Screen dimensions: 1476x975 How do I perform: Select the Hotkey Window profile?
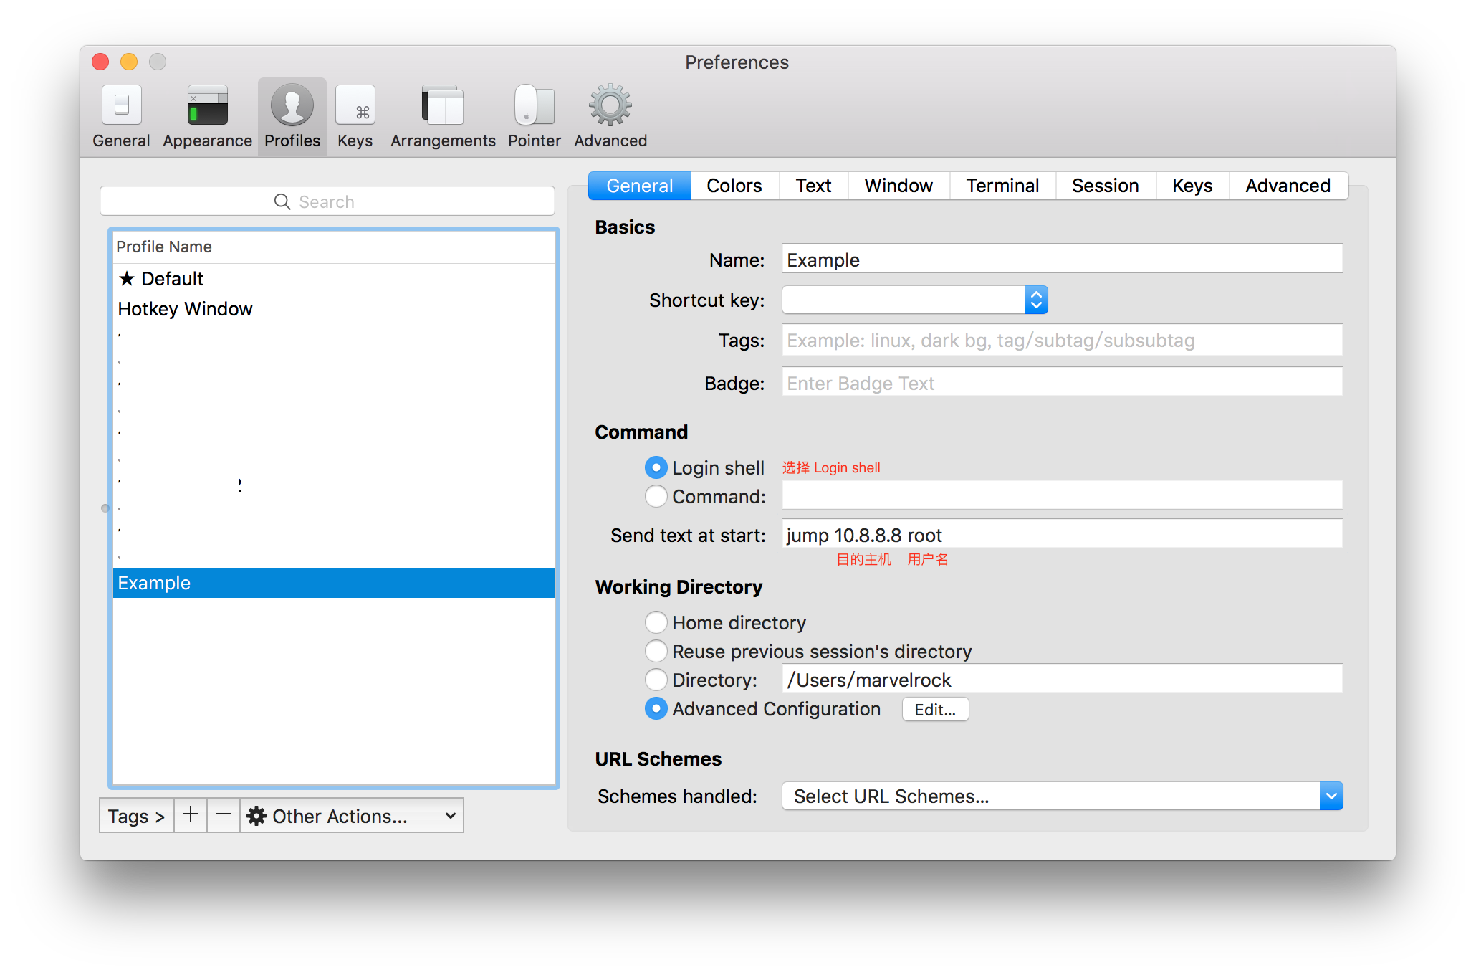point(334,308)
